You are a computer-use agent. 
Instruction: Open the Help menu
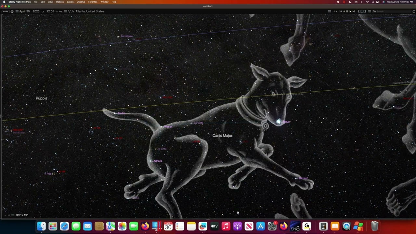tap(114, 2)
